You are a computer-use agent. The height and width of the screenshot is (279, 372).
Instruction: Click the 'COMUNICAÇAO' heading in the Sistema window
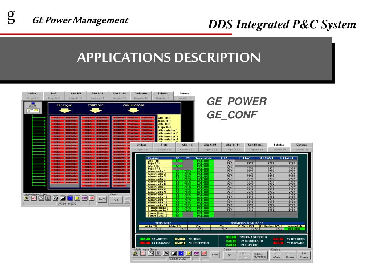(134, 105)
